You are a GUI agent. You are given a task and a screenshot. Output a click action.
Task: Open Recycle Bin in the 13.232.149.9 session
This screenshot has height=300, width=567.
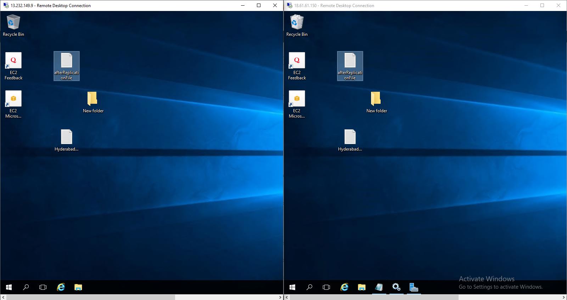click(13, 23)
